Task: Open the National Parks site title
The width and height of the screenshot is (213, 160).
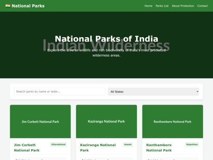Action: (x=28, y=6)
